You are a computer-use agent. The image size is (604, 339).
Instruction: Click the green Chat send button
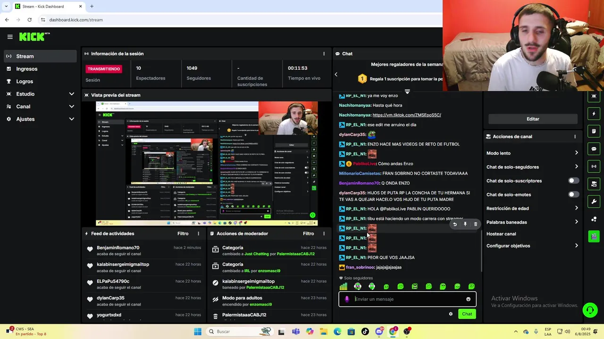click(467, 314)
